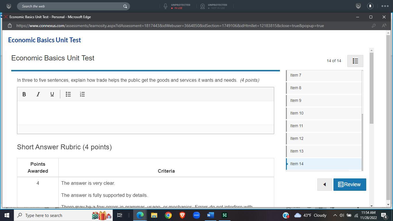Jump to Item 11 in the list
The height and width of the screenshot is (221, 393).
[324, 126]
